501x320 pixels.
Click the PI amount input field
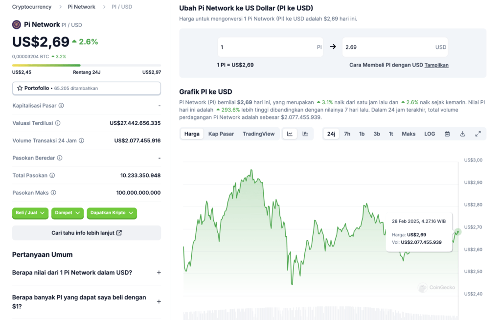pos(270,47)
